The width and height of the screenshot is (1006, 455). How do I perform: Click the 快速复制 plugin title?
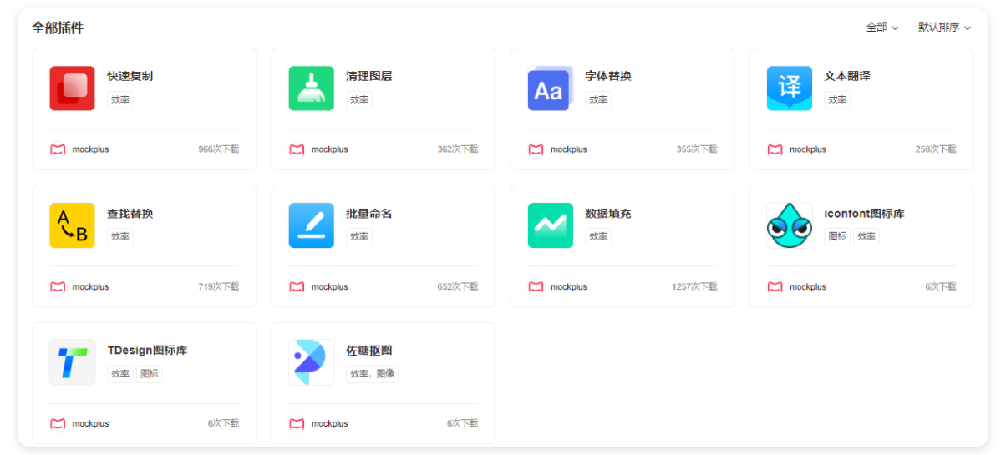coord(130,76)
